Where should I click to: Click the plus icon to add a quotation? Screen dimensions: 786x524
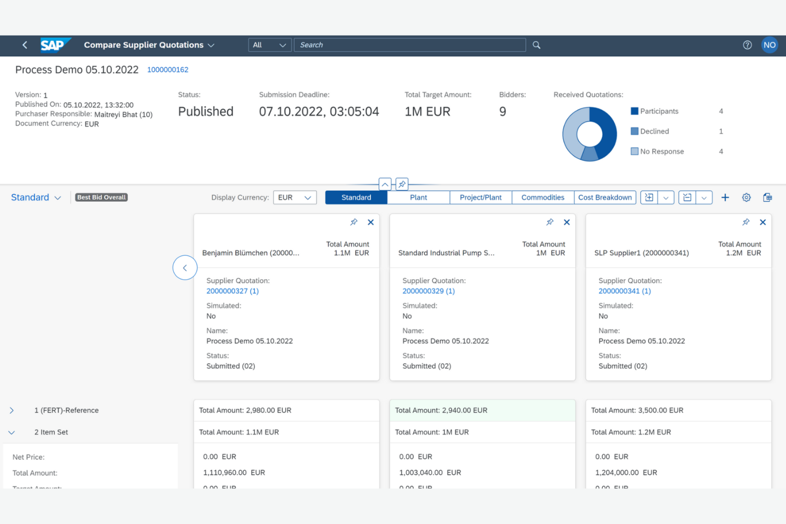tap(725, 197)
